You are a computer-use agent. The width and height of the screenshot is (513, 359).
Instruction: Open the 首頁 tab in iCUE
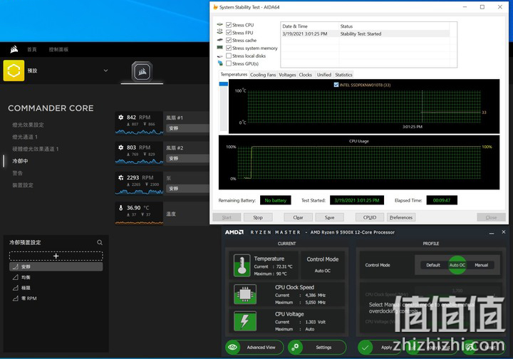tap(32, 49)
